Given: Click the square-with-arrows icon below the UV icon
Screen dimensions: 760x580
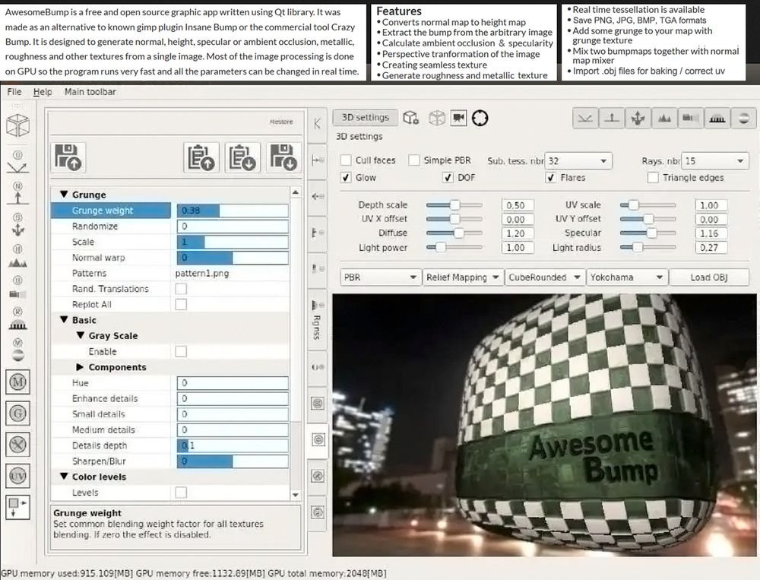Looking at the screenshot, I should click(18, 507).
